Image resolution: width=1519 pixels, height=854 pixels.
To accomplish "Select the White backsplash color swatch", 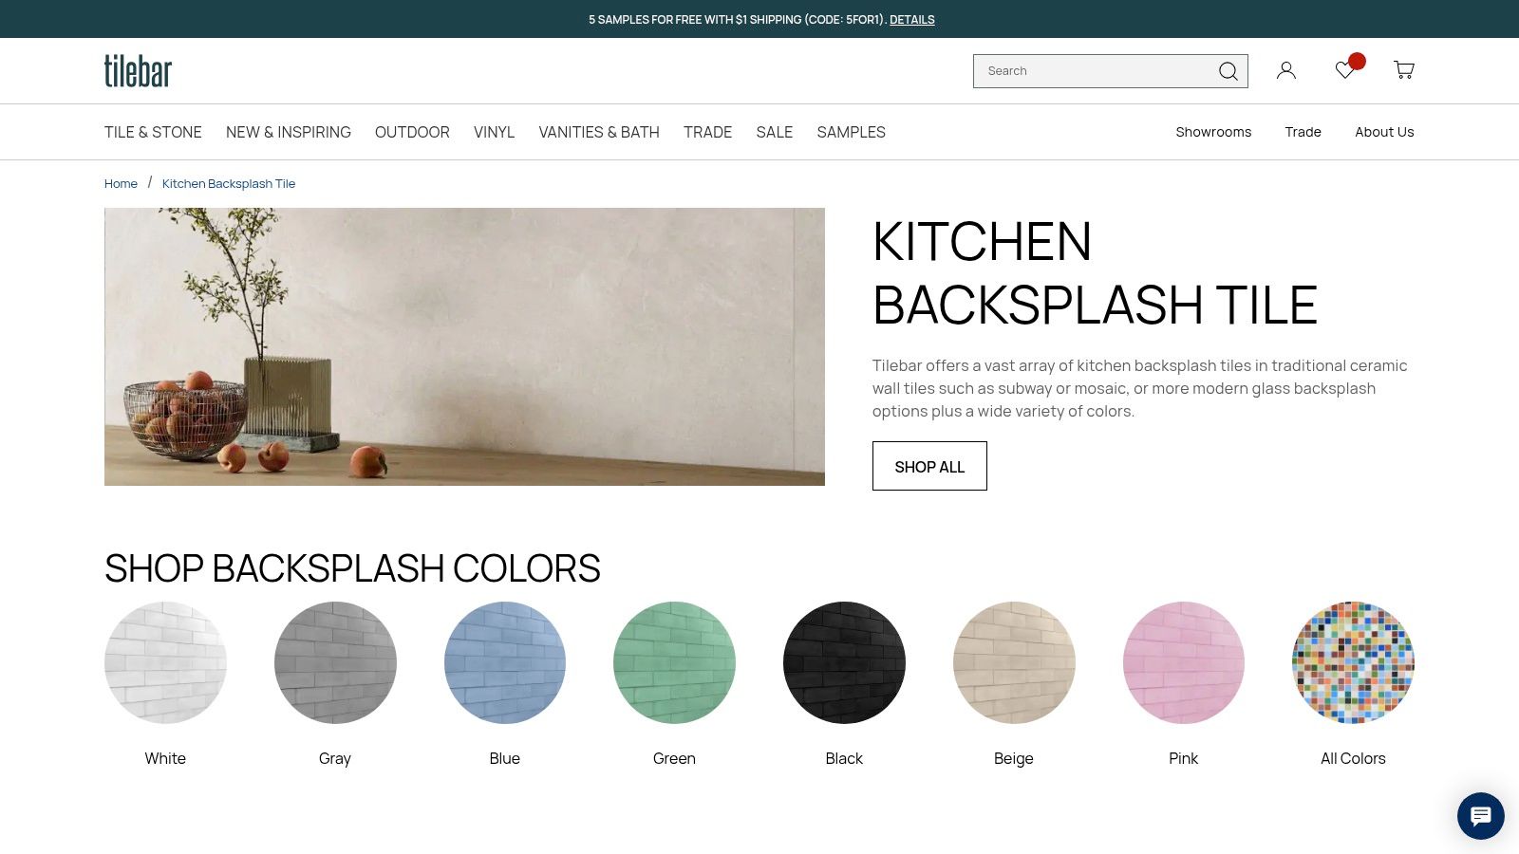I will [x=165, y=662].
